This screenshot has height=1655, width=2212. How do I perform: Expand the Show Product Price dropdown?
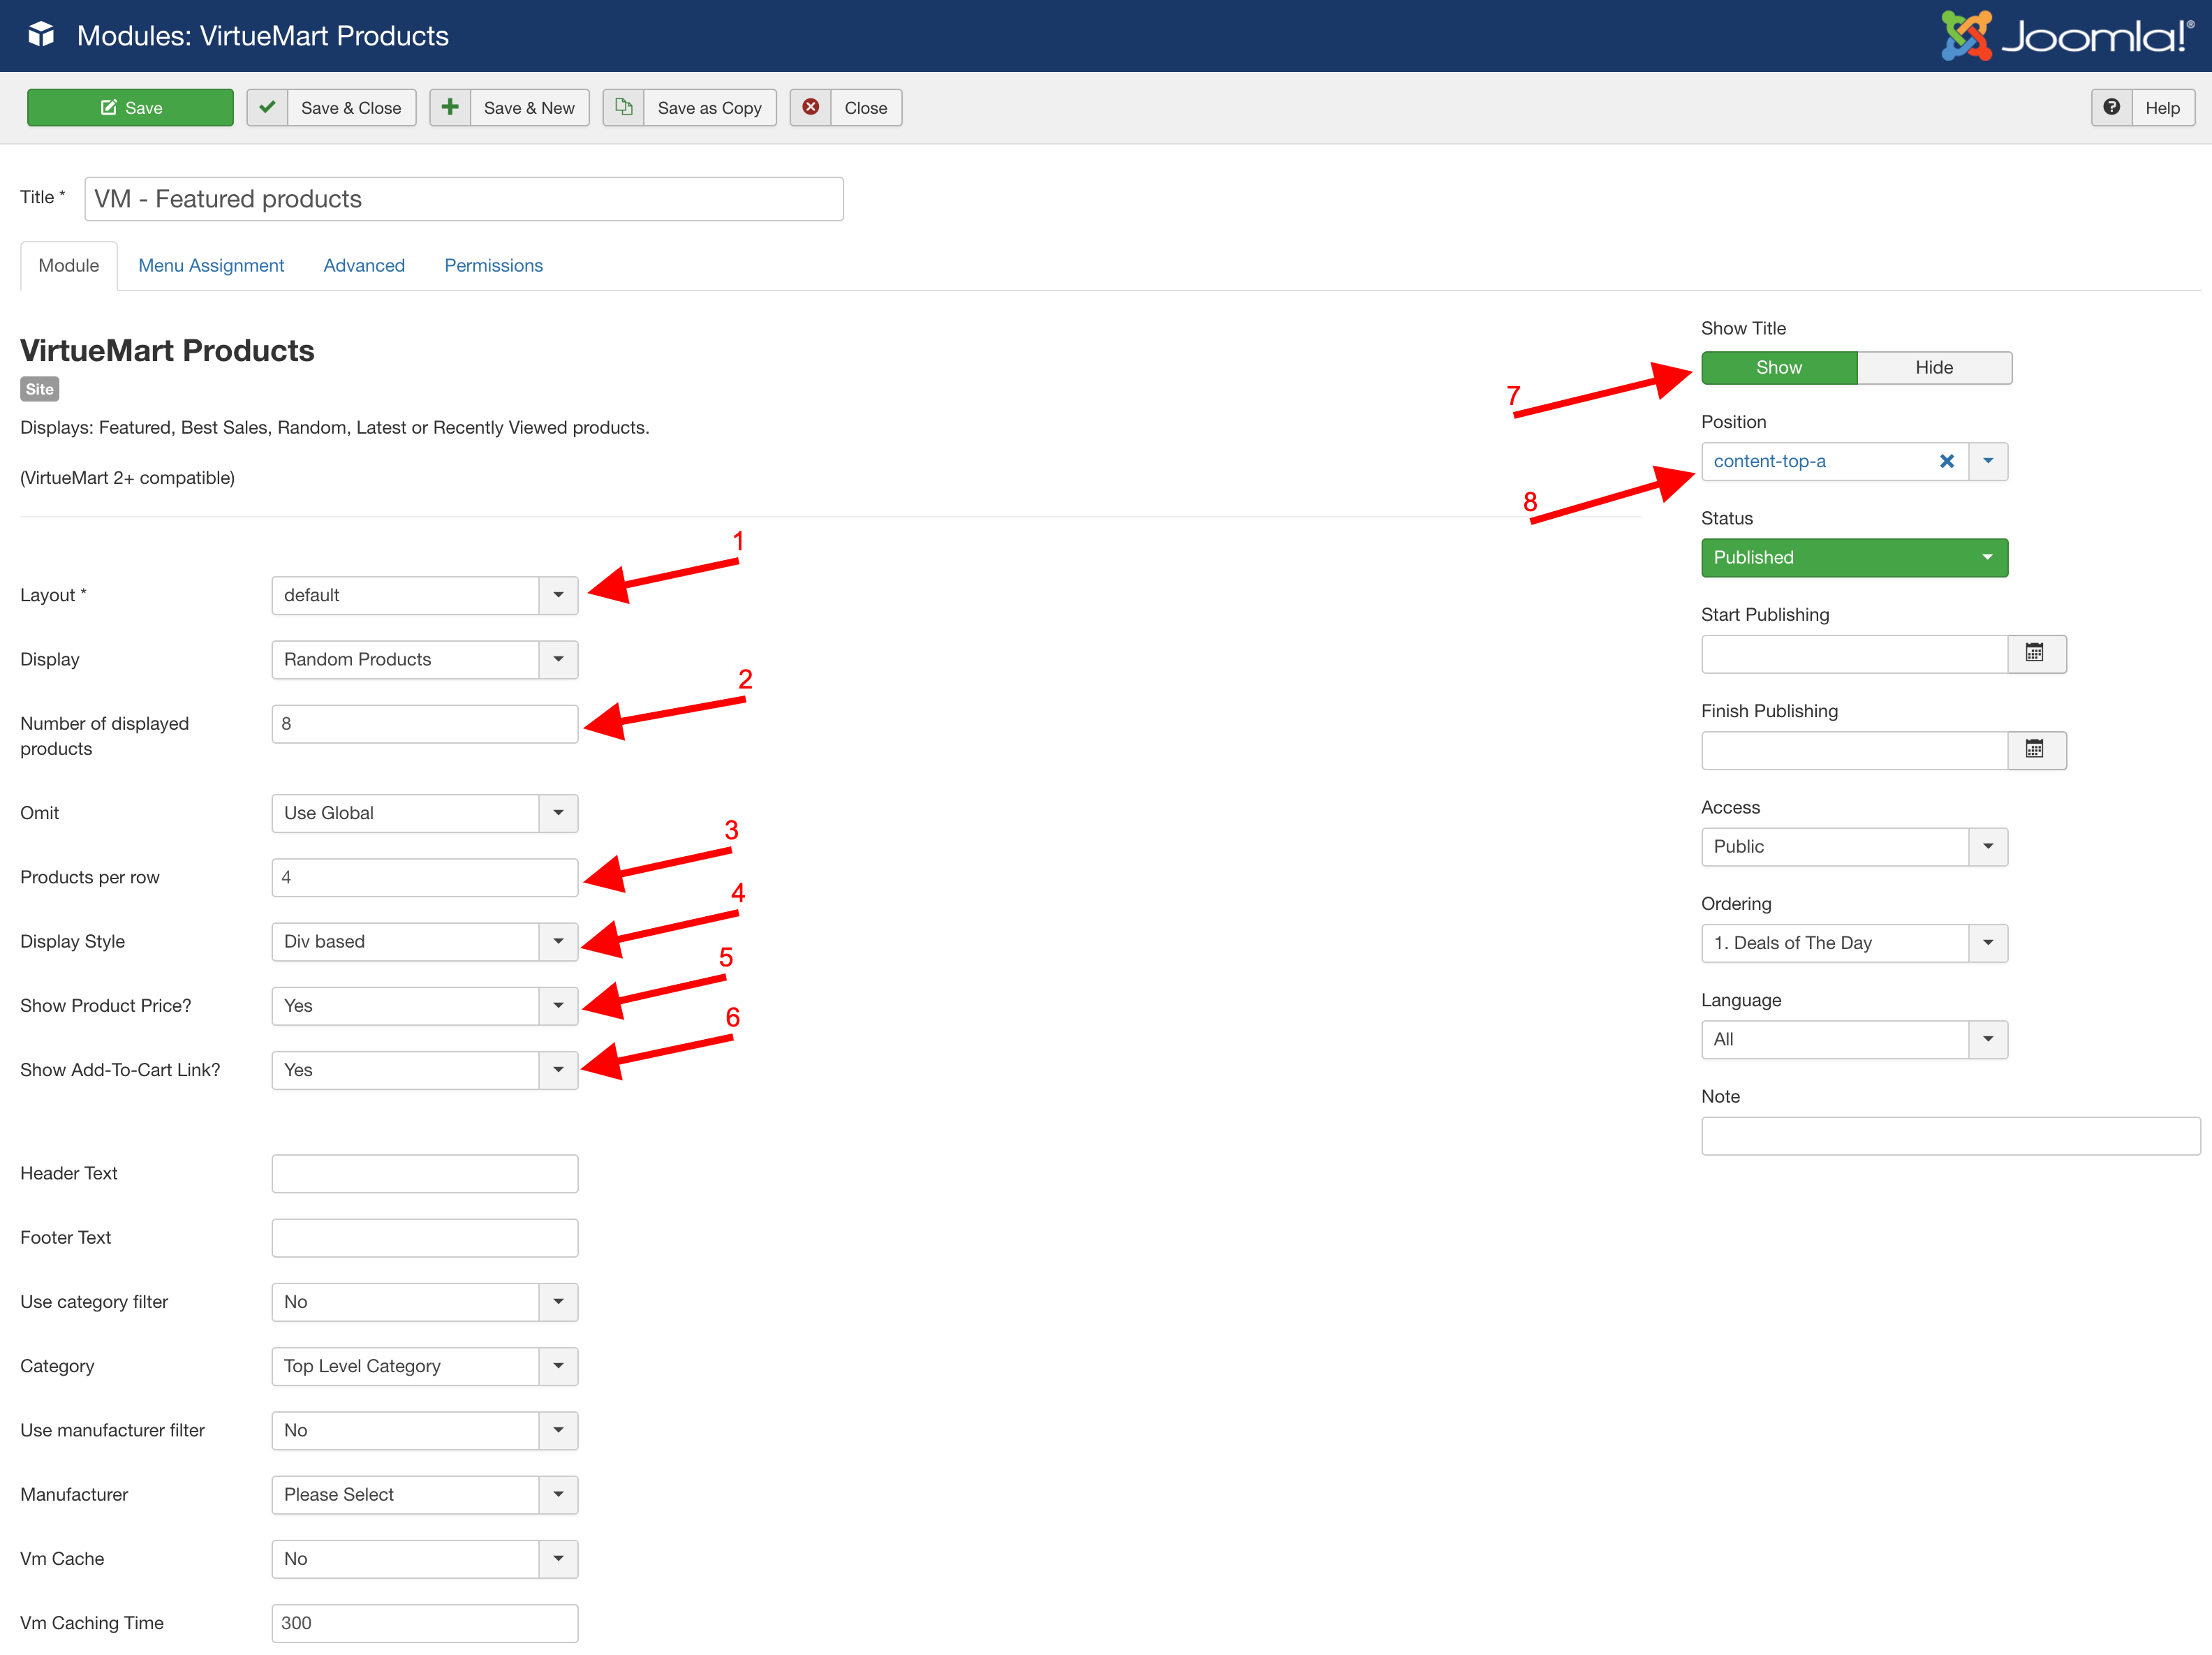pyautogui.click(x=424, y=1005)
